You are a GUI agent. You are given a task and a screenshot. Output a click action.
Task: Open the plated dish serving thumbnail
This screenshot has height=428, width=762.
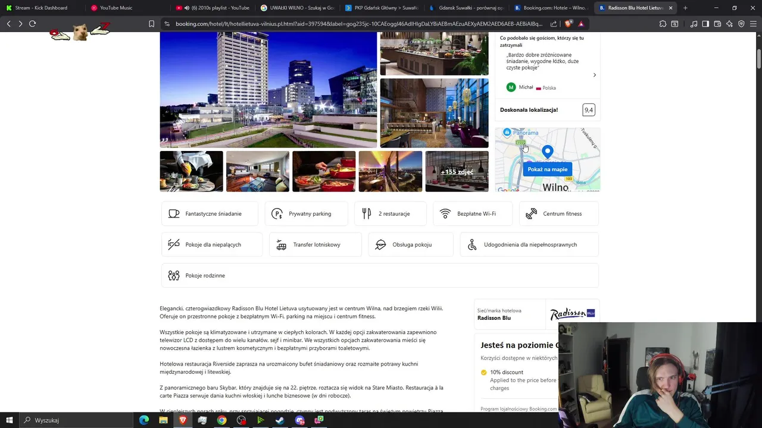[x=191, y=171]
